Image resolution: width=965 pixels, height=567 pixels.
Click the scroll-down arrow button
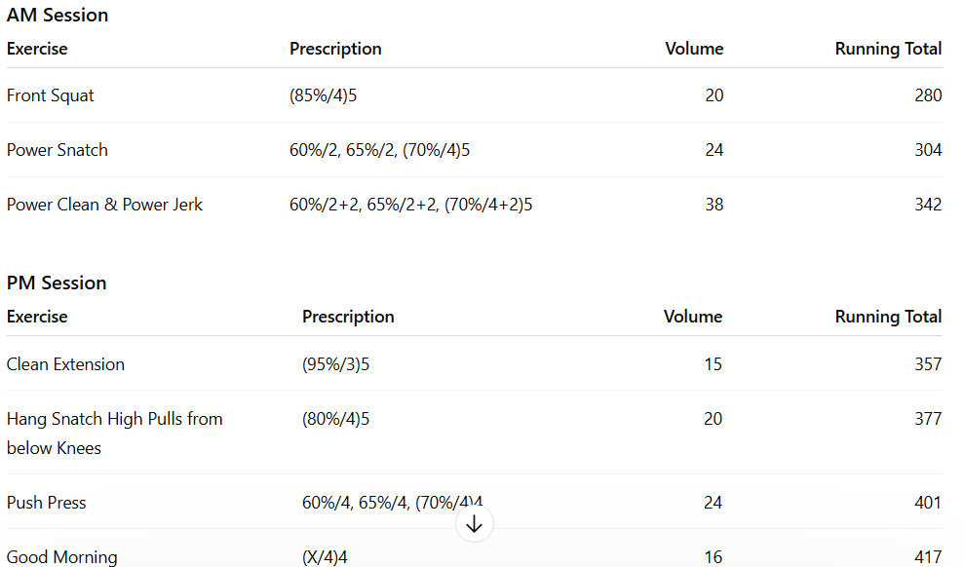click(475, 524)
